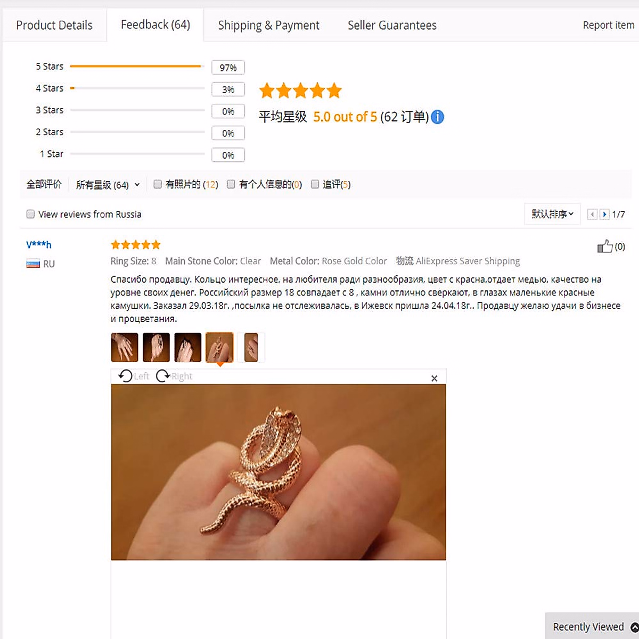The image size is (639, 639).
Task: Open the Shipping & Payment tab
Action: 268,25
